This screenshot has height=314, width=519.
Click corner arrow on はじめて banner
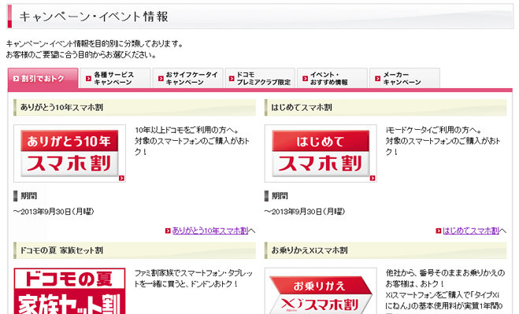click(x=373, y=178)
